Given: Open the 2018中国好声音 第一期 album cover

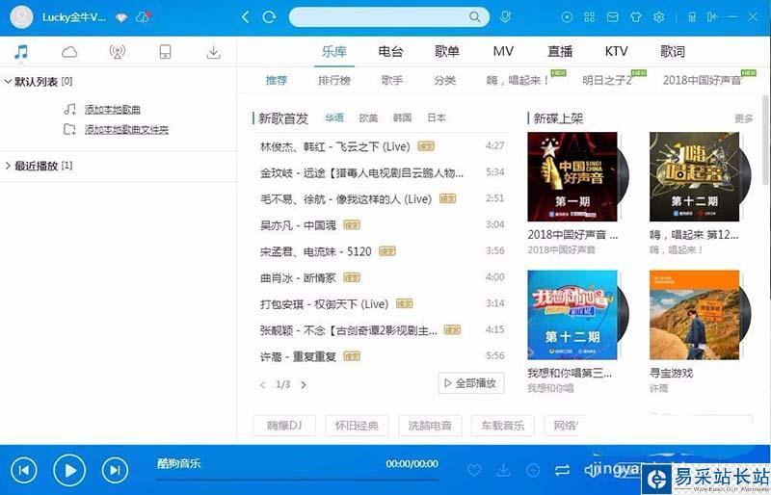Looking at the screenshot, I should pyautogui.click(x=572, y=177).
